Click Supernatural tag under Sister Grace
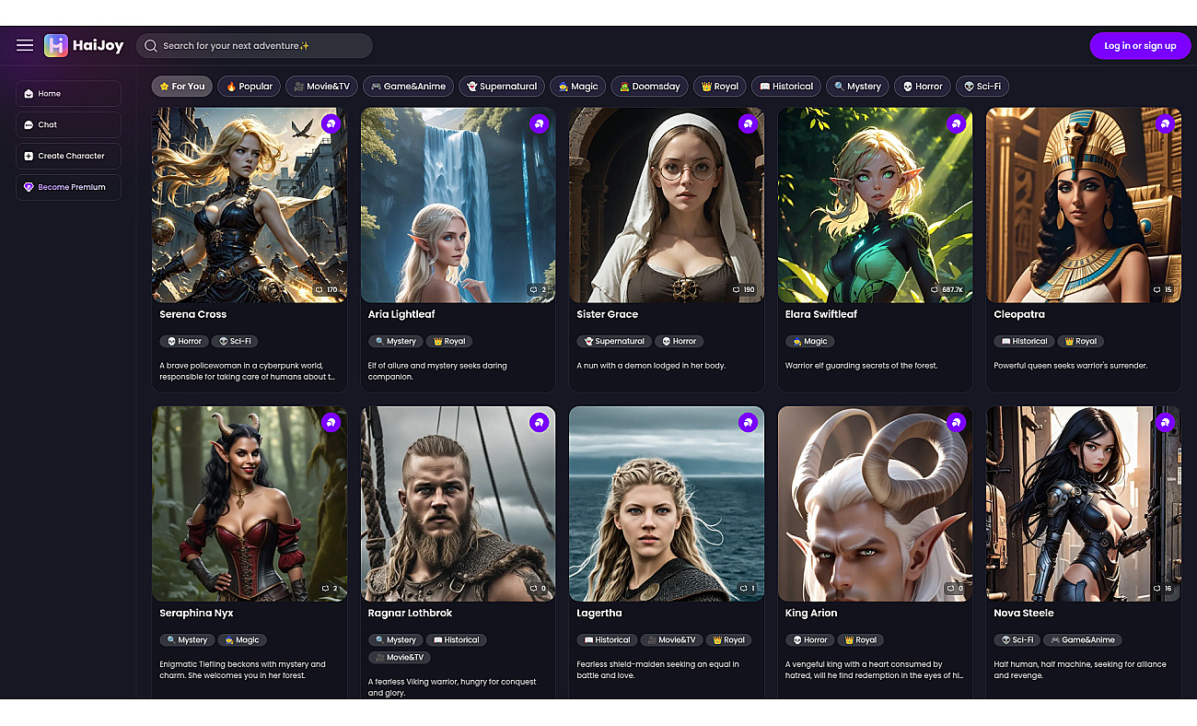The width and height of the screenshot is (1197, 726). pos(614,341)
